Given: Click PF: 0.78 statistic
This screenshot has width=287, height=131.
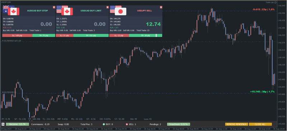Looking at the screenshot, I should point(6,119).
